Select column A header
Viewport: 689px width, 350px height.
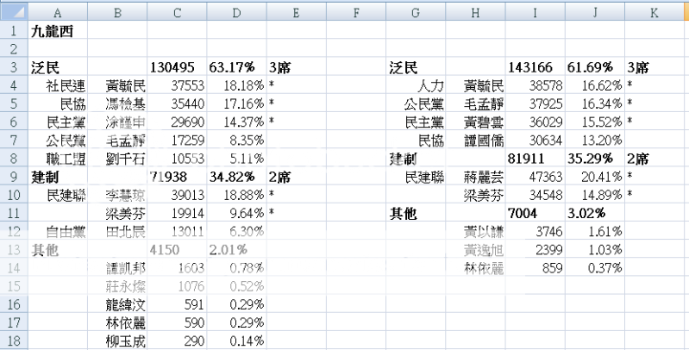click(58, 12)
